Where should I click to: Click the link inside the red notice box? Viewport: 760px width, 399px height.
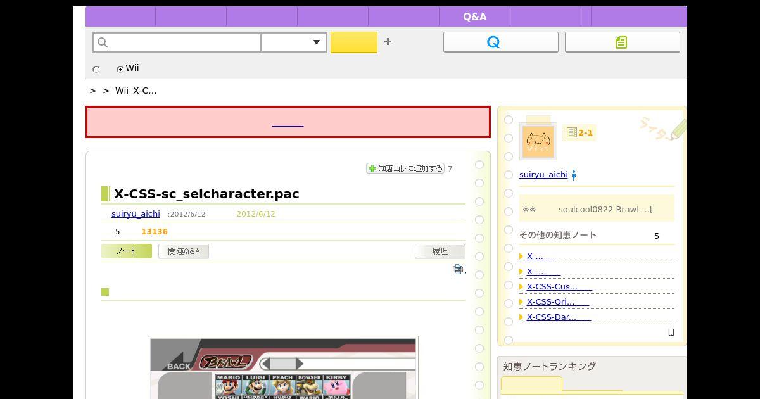click(288, 122)
